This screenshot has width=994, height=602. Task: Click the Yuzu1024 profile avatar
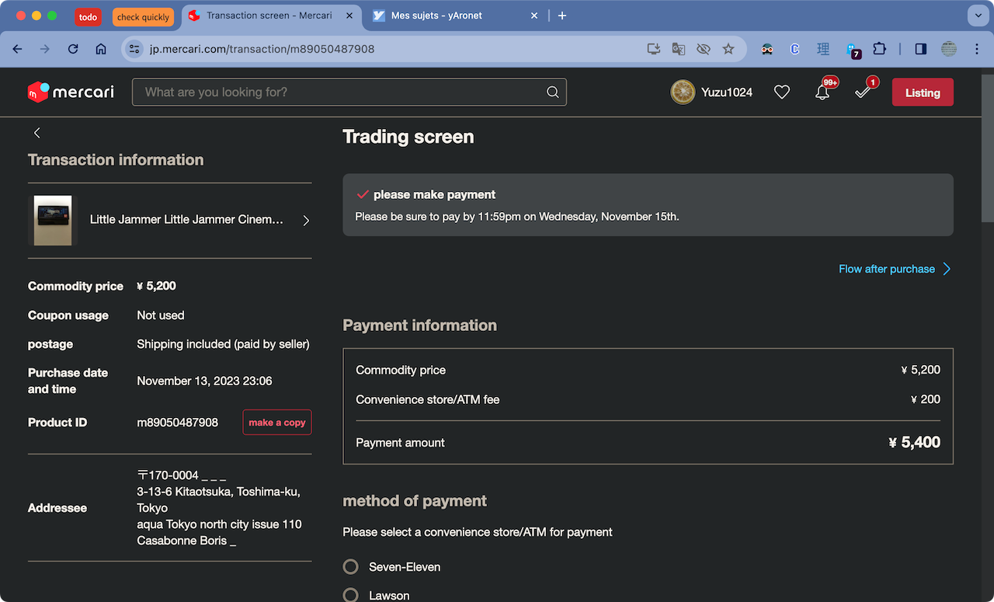[683, 92]
